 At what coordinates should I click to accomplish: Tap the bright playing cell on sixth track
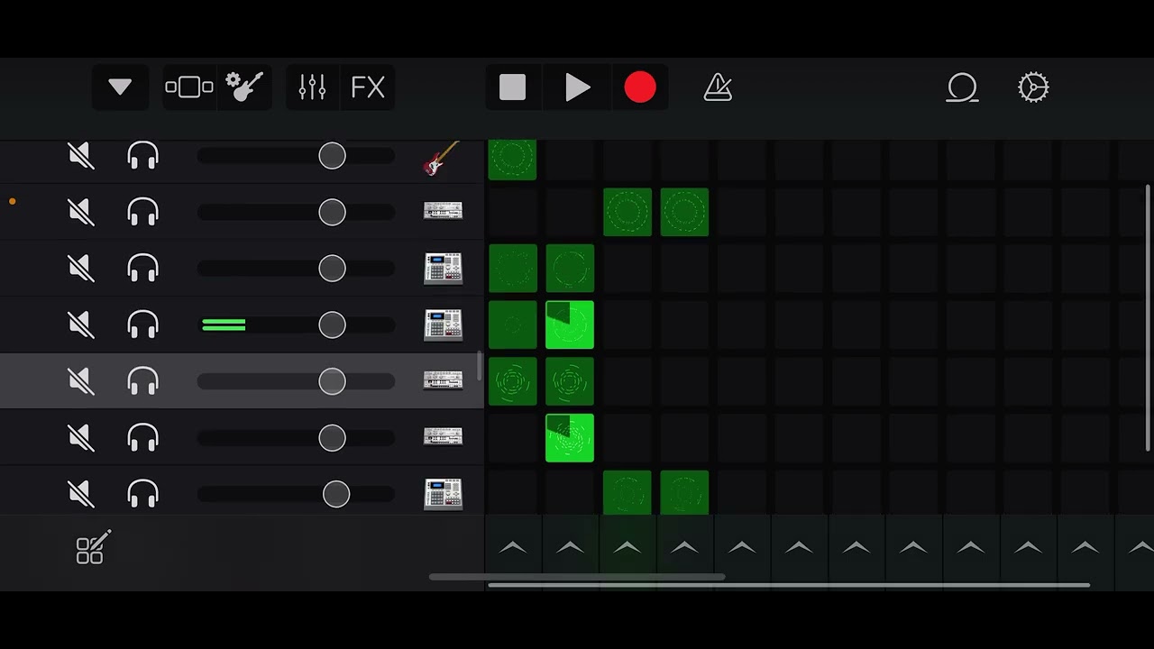(570, 438)
